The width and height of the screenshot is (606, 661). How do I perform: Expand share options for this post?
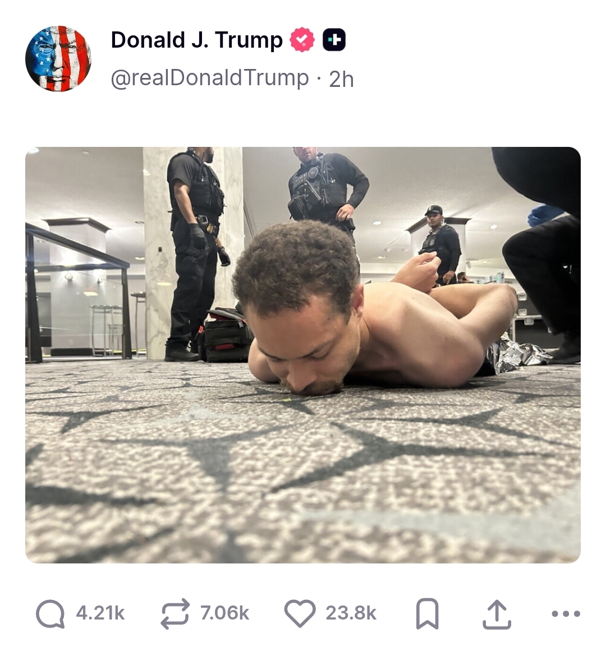[497, 614]
